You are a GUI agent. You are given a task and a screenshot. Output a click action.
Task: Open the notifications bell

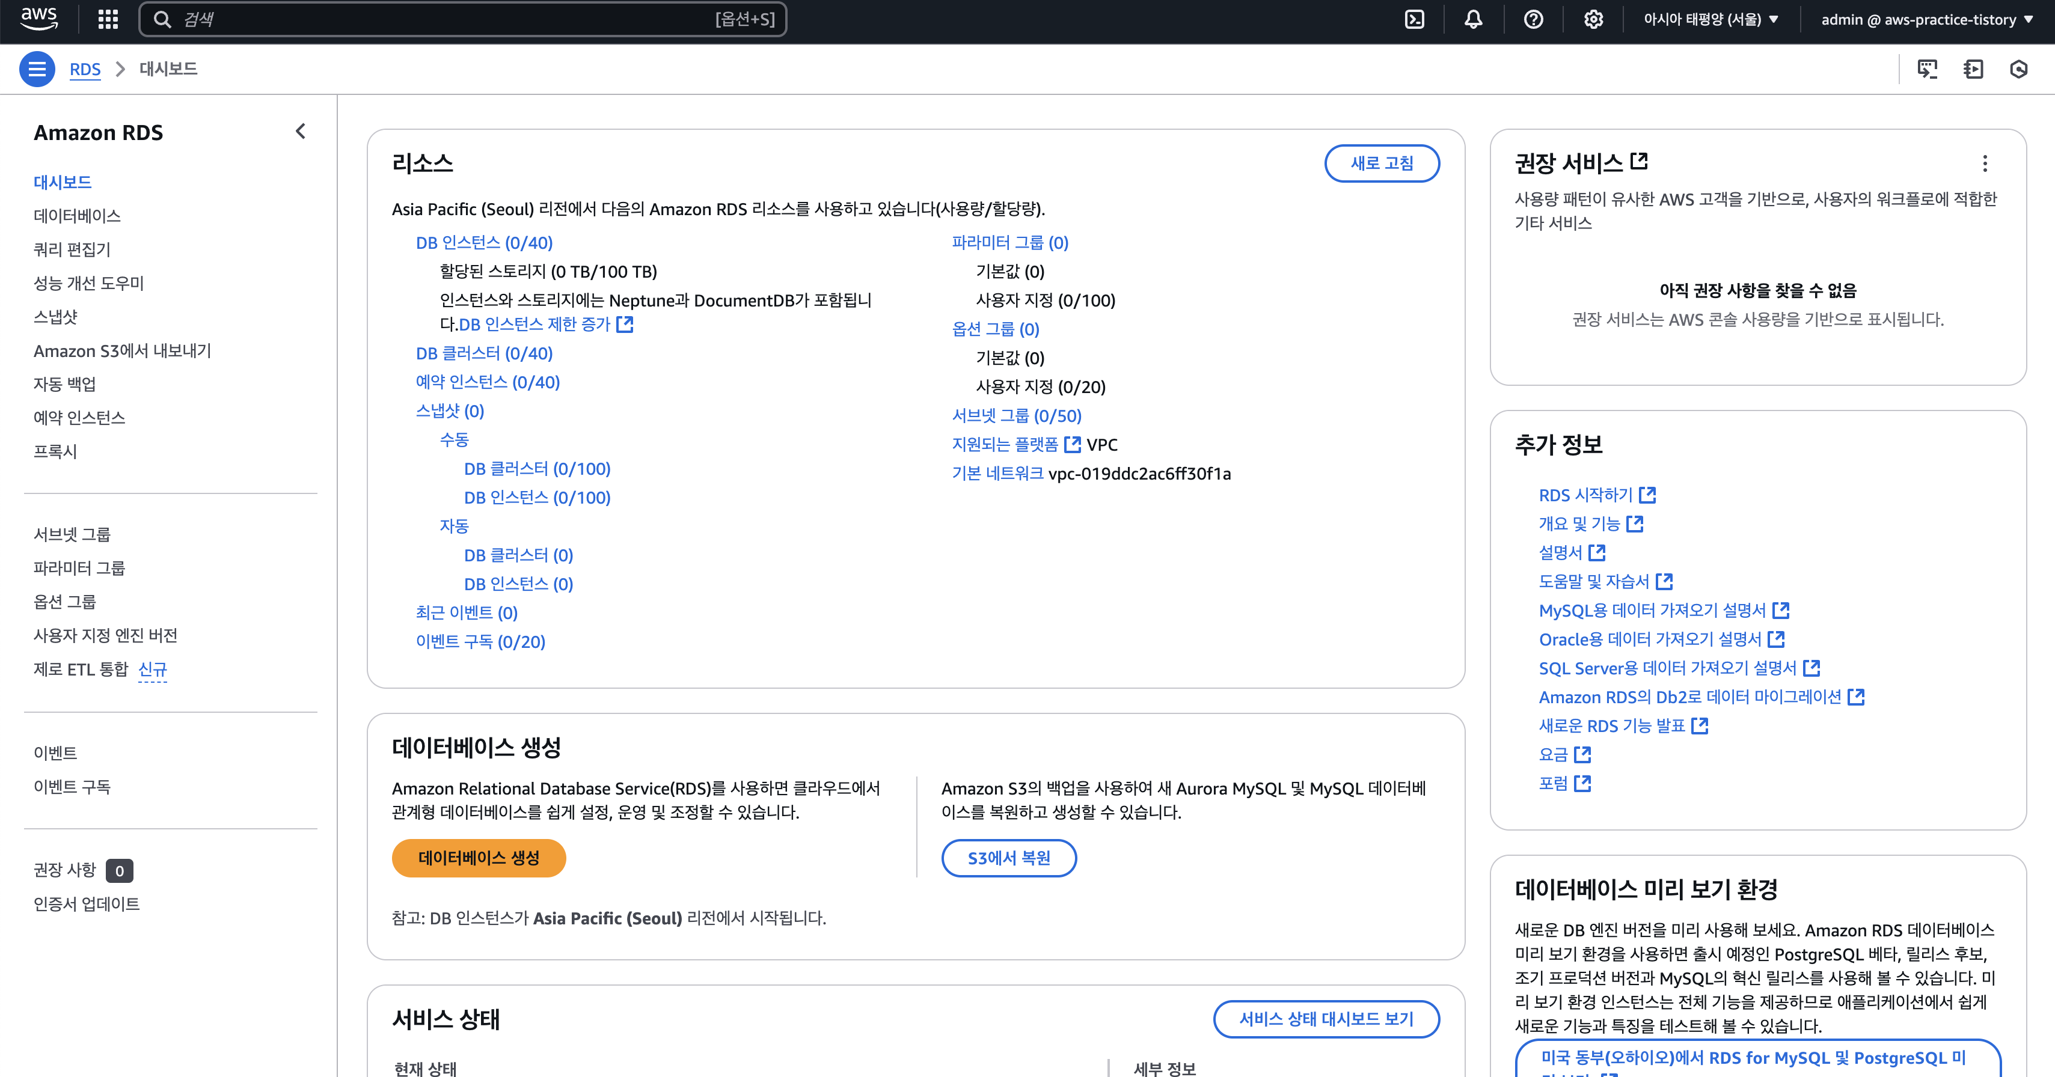(x=1472, y=19)
